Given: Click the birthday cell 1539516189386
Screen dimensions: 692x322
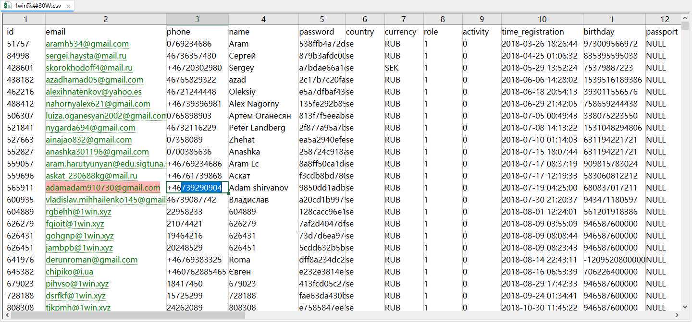Looking at the screenshot, I should point(614,80).
